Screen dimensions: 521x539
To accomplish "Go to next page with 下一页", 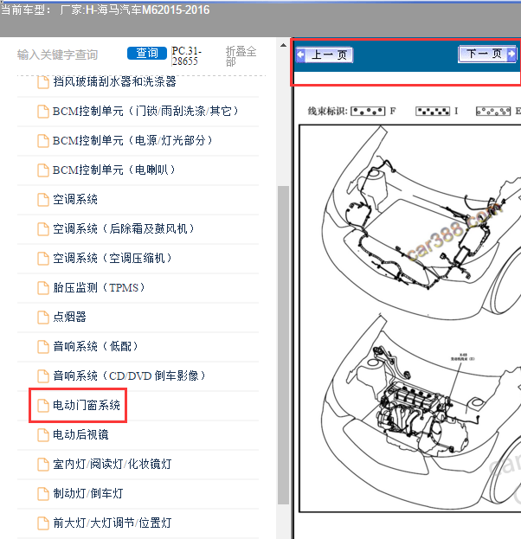I will click(x=487, y=54).
